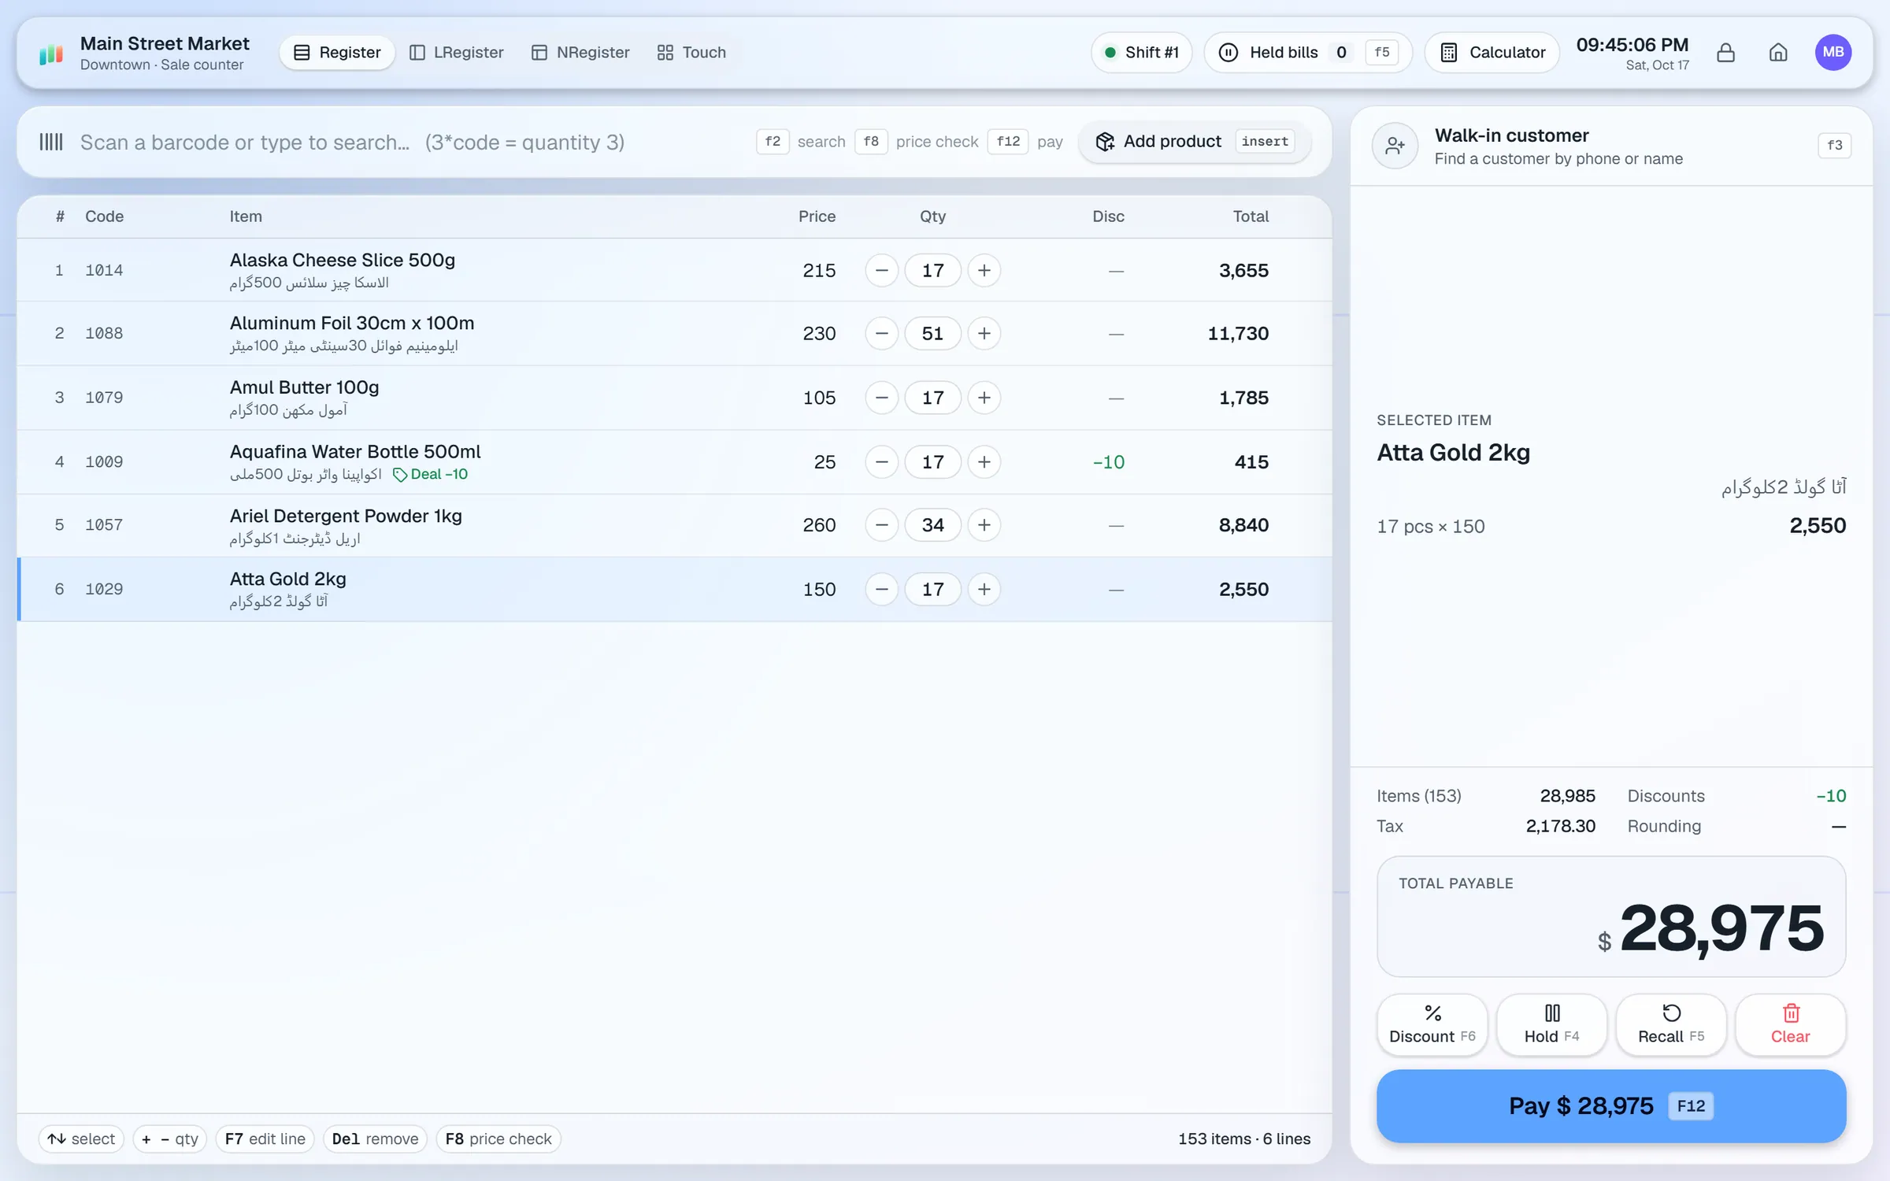This screenshot has height=1181, width=1890.
Task: Recall a held bill
Action: tap(1671, 1024)
